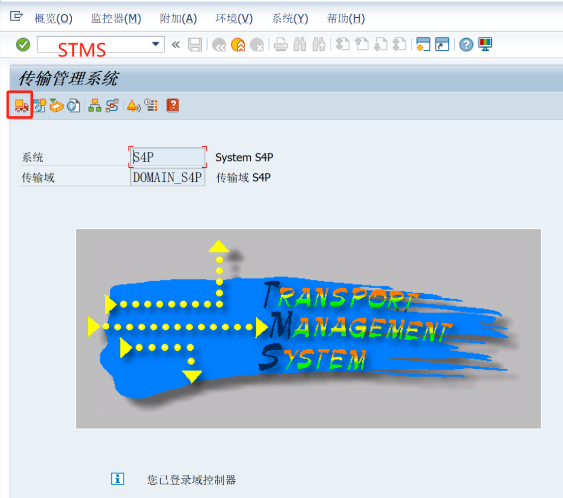Open the Transport Proposals chest icon
This screenshot has height=498, width=563.
pos(56,106)
